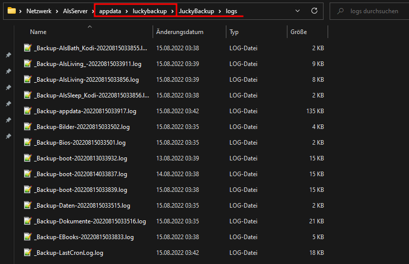Select file icon of _Backup-AlsBath_Kodi log

tap(27, 48)
